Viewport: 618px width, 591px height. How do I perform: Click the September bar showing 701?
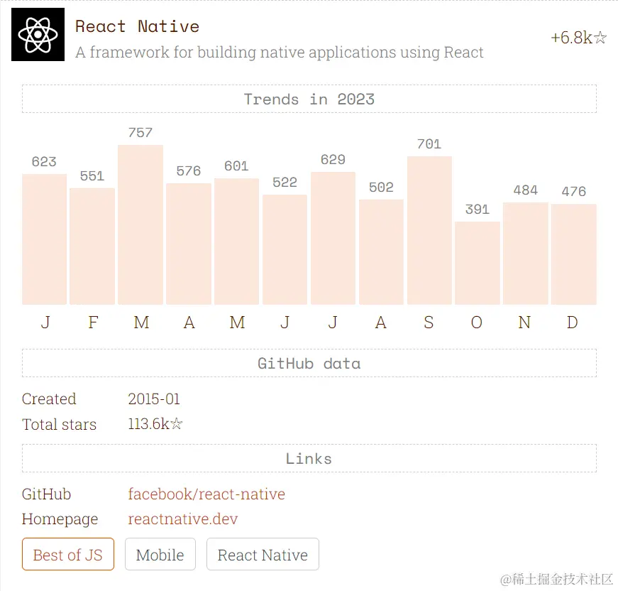(x=429, y=230)
